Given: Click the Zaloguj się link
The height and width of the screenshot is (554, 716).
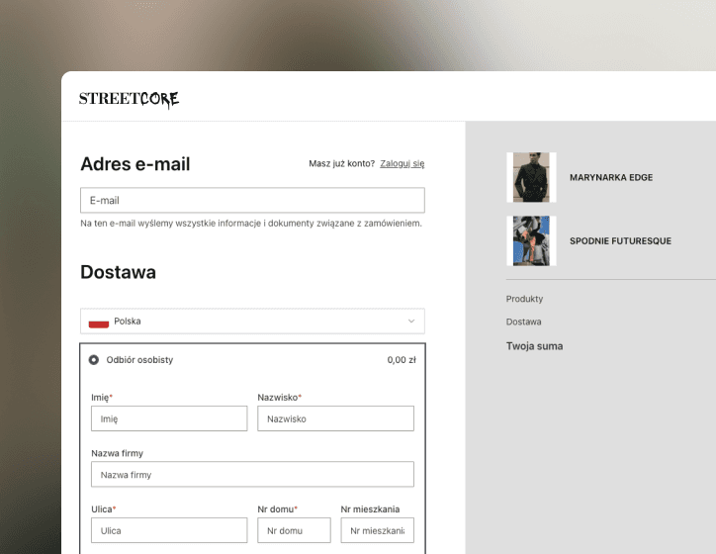Looking at the screenshot, I should 402,164.
